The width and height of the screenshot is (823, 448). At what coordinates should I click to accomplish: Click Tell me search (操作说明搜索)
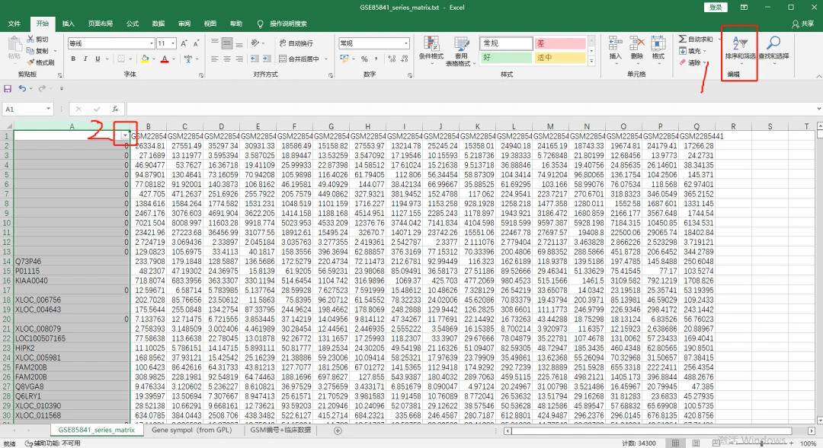(288, 24)
